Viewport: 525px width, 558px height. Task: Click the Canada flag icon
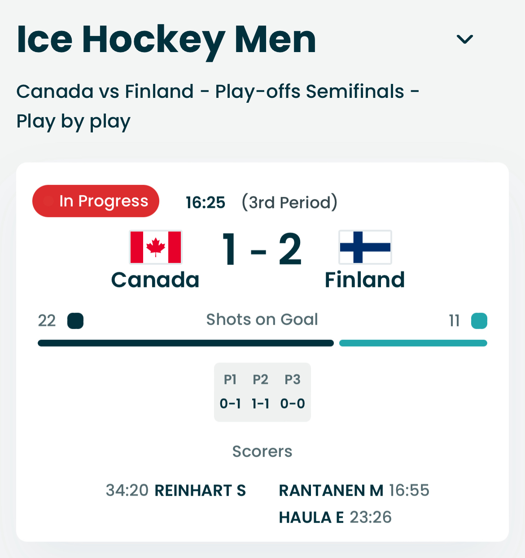point(156,247)
